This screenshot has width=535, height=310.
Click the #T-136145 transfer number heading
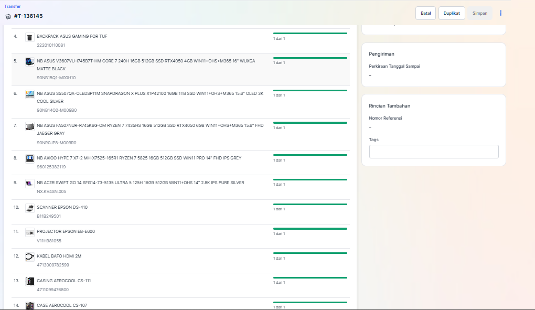28,16
